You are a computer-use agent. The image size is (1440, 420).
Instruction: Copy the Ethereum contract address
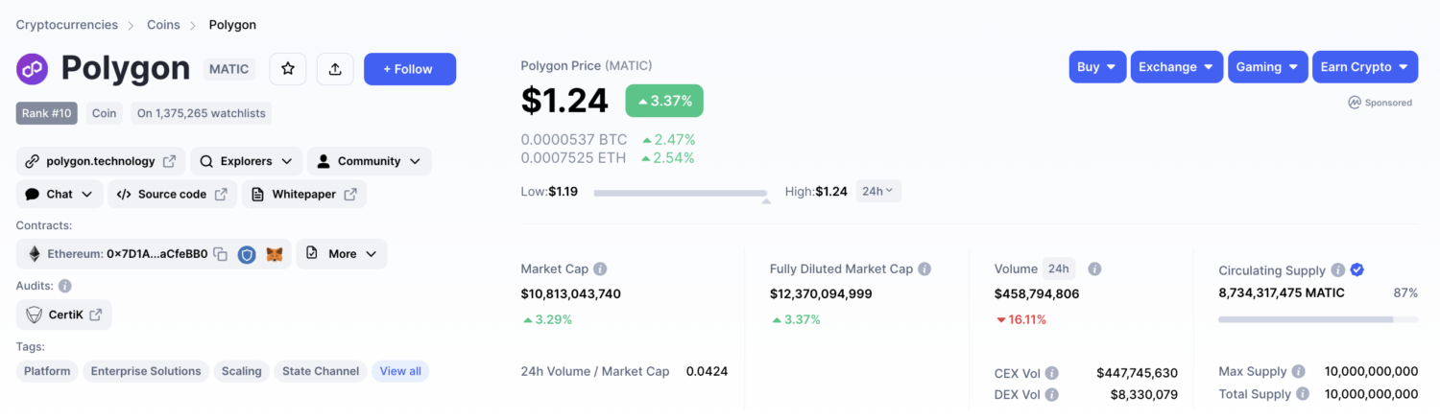(x=221, y=254)
